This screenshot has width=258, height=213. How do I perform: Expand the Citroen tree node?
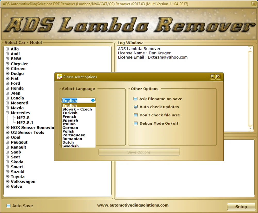coord(7,69)
